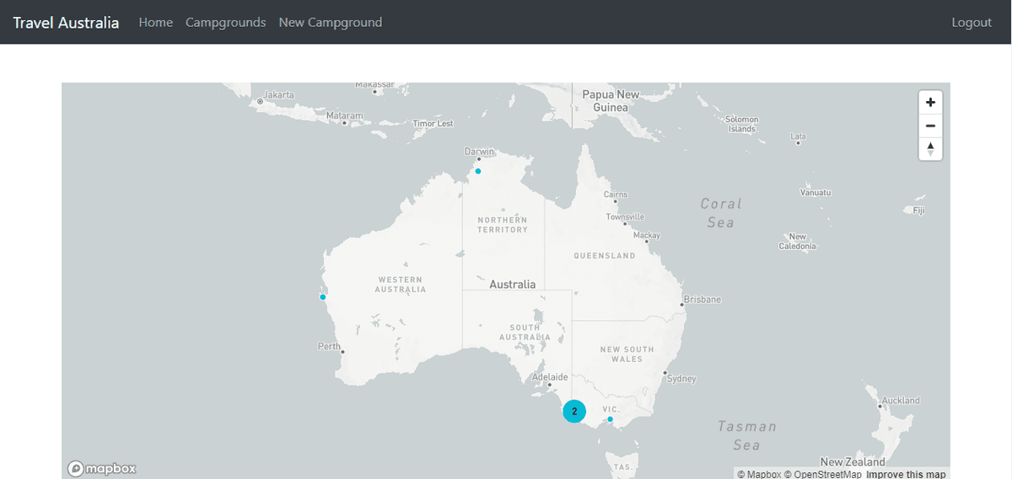Viewport: 1012px width, 479px height.
Task: Click the map zoom in plus button
Action: coord(930,103)
